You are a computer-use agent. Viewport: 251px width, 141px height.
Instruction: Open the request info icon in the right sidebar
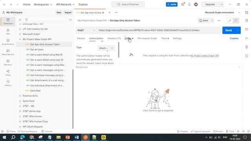pos(247,56)
